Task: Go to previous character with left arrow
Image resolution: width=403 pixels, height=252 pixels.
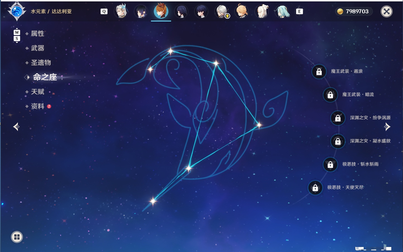Action: click(x=16, y=127)
